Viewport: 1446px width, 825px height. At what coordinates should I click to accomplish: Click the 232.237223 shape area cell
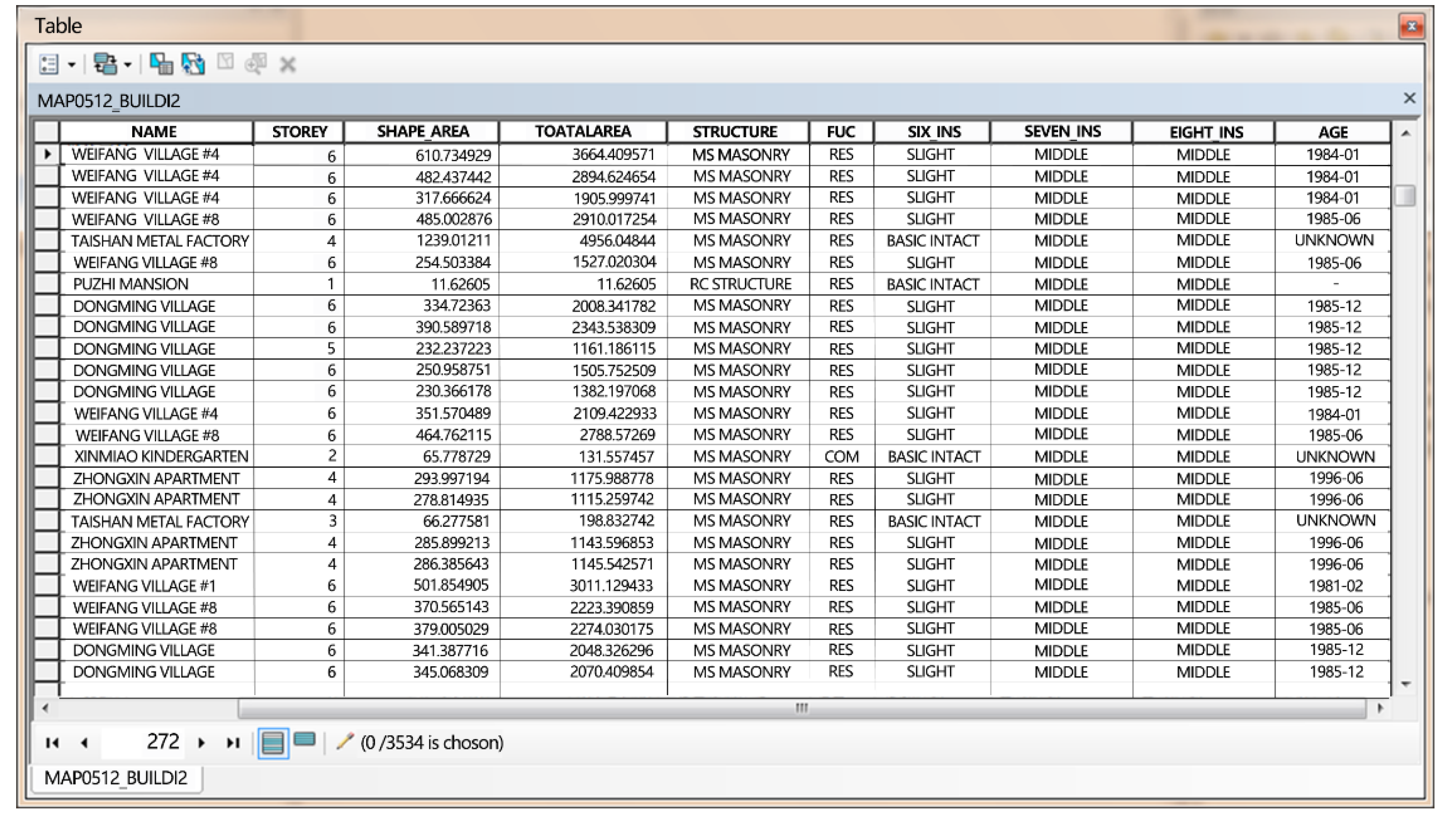422,349
